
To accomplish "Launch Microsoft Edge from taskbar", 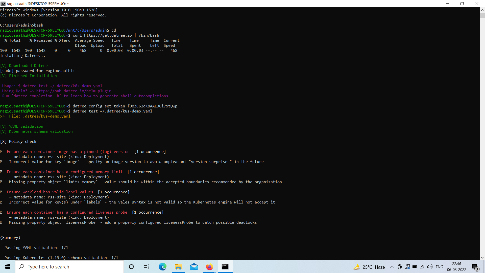I will (x=162, y=267).
